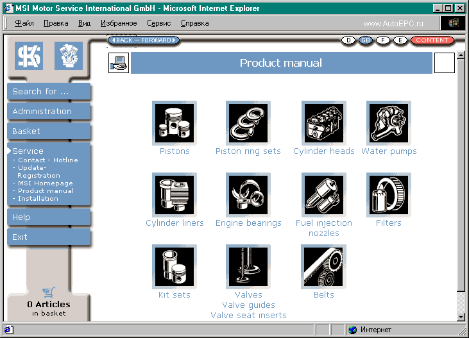Go FORWARD using the navigation pill

pos(158,40)
